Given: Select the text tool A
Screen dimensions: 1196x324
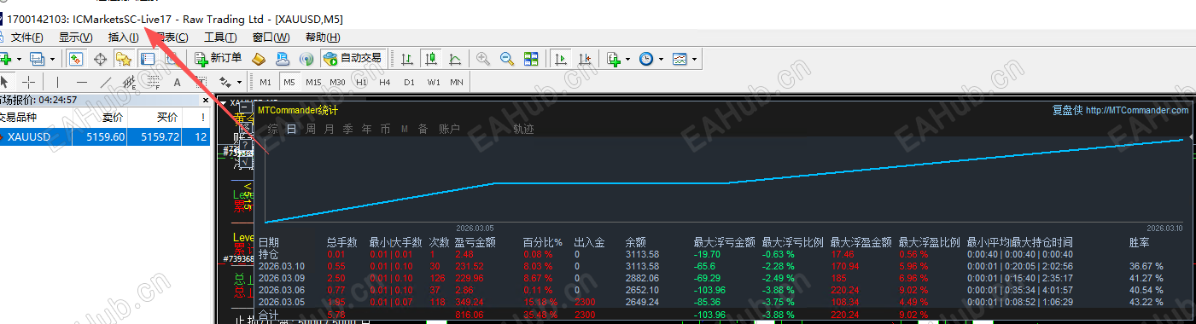Looking at the screenshot, I should point(177,82).
